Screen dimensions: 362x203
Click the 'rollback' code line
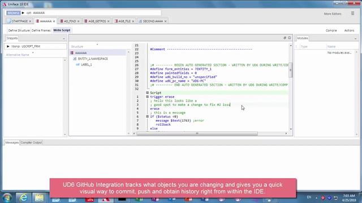pos(163,125)
